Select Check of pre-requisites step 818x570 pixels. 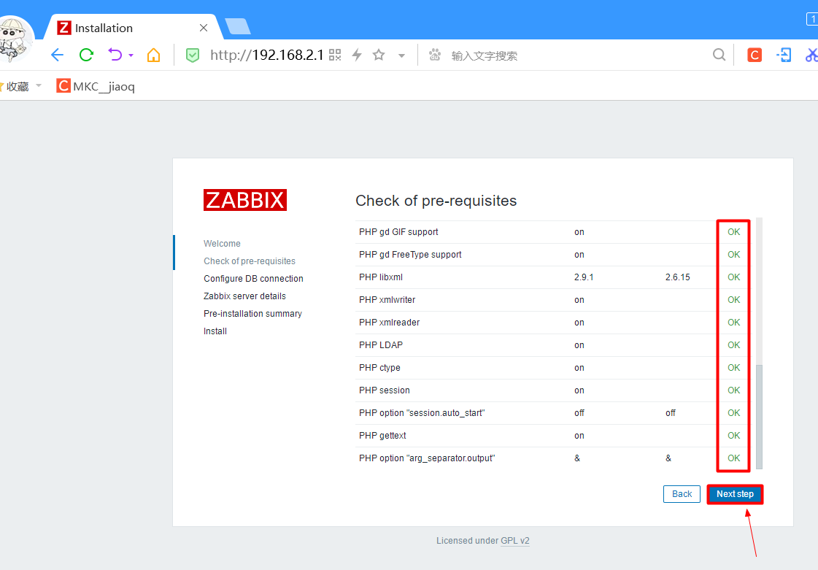coord(250,261)
